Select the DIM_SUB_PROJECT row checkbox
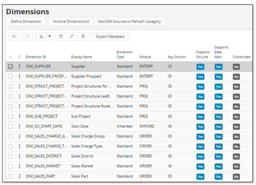 [11, 116]
